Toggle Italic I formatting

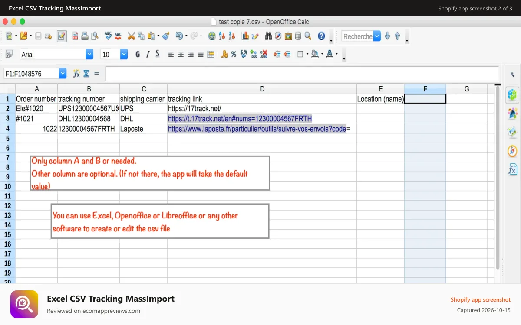click(x=148, y=54)
